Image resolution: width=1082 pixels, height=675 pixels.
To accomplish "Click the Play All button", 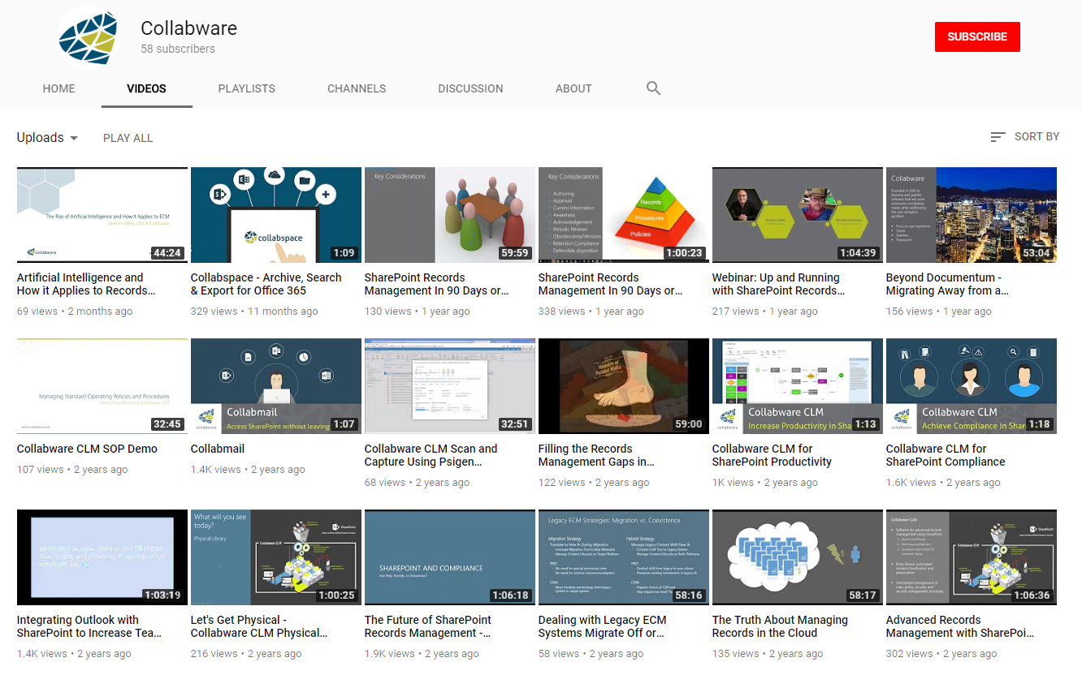I will click(x=128, y=138).
